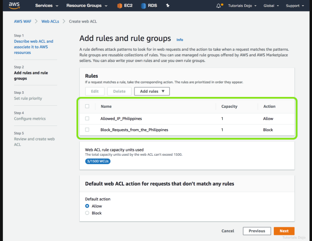Click the Block action cell in rules table

[x=268, y=130]
